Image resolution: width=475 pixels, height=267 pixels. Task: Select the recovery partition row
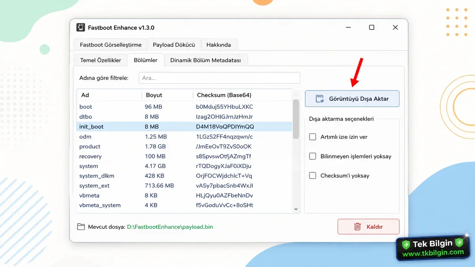pos(184,156)
